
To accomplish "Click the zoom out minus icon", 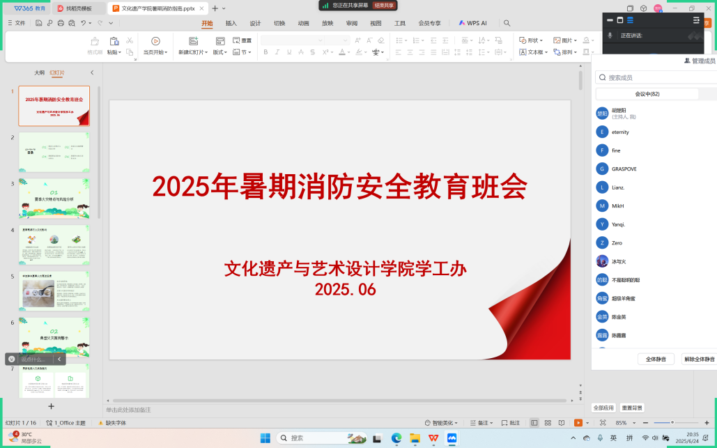I will [x=645, y=423].
